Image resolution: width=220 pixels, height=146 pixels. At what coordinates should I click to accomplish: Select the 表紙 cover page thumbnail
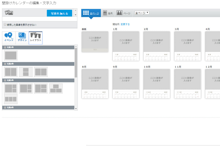[95, 42]
